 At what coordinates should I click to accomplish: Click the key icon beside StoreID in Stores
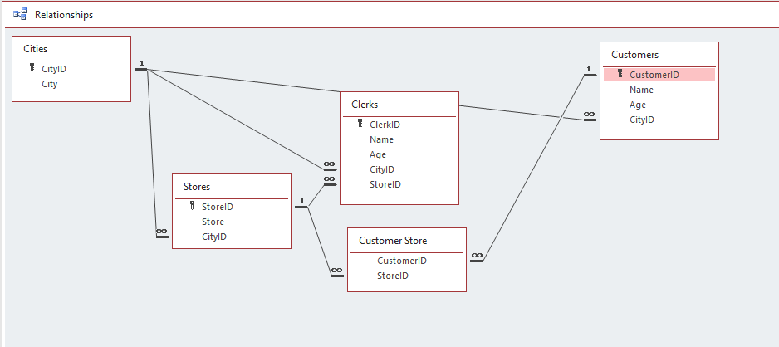[x=193, y=206]
